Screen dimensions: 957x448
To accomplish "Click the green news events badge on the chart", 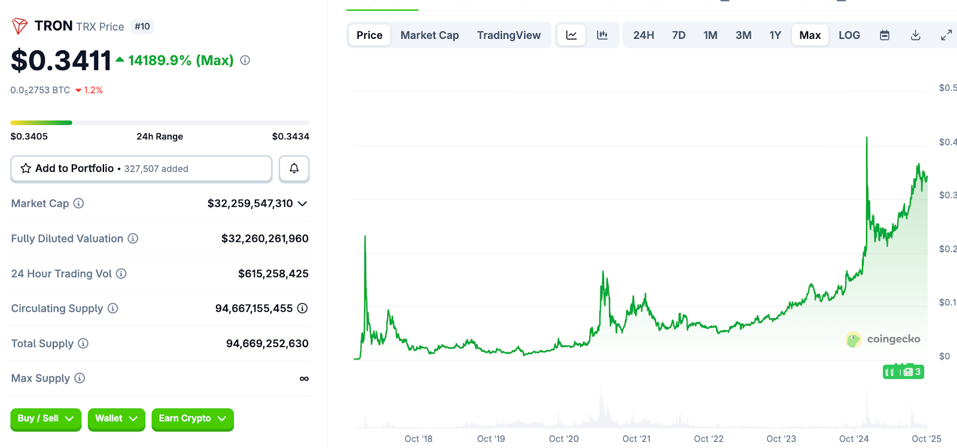I will (903, 372).
